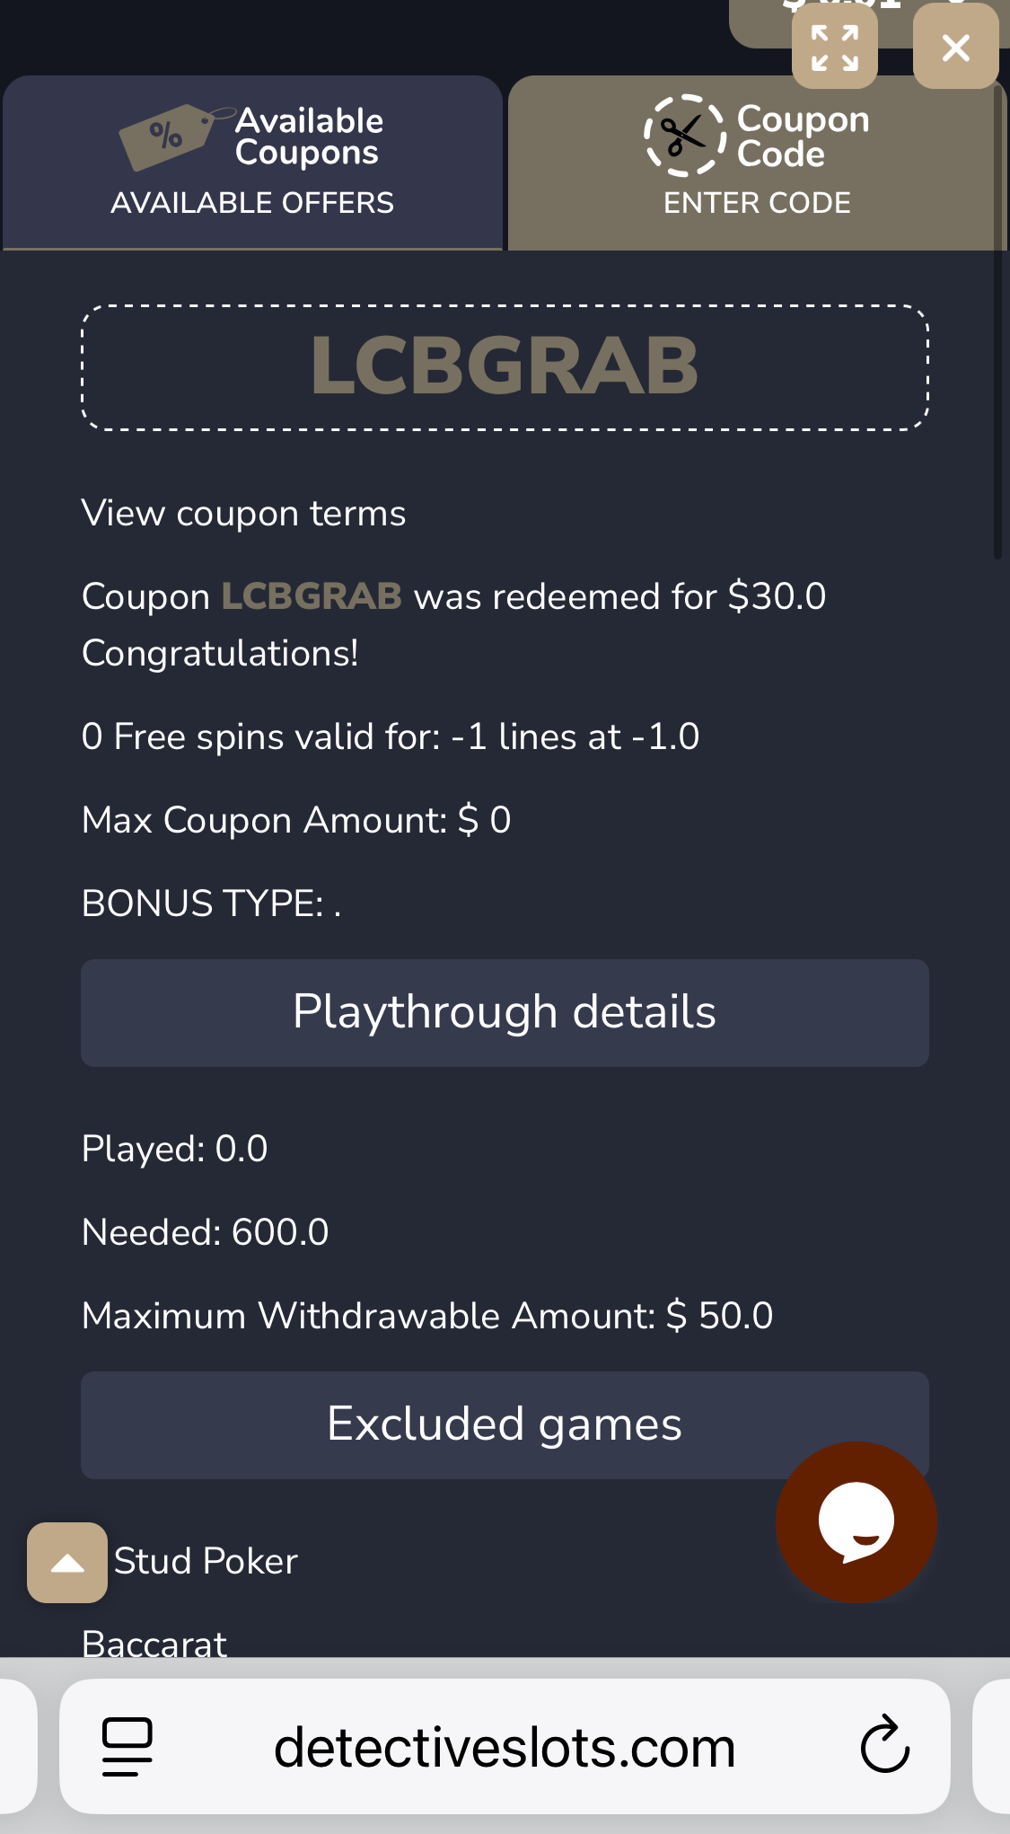Click the percent tag coupon icon
Viewport: 1010px width, 1834px height.
168,137
